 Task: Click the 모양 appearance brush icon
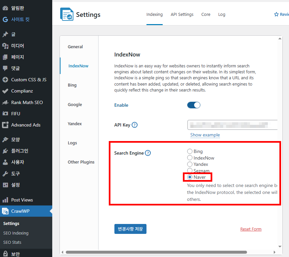5,139
